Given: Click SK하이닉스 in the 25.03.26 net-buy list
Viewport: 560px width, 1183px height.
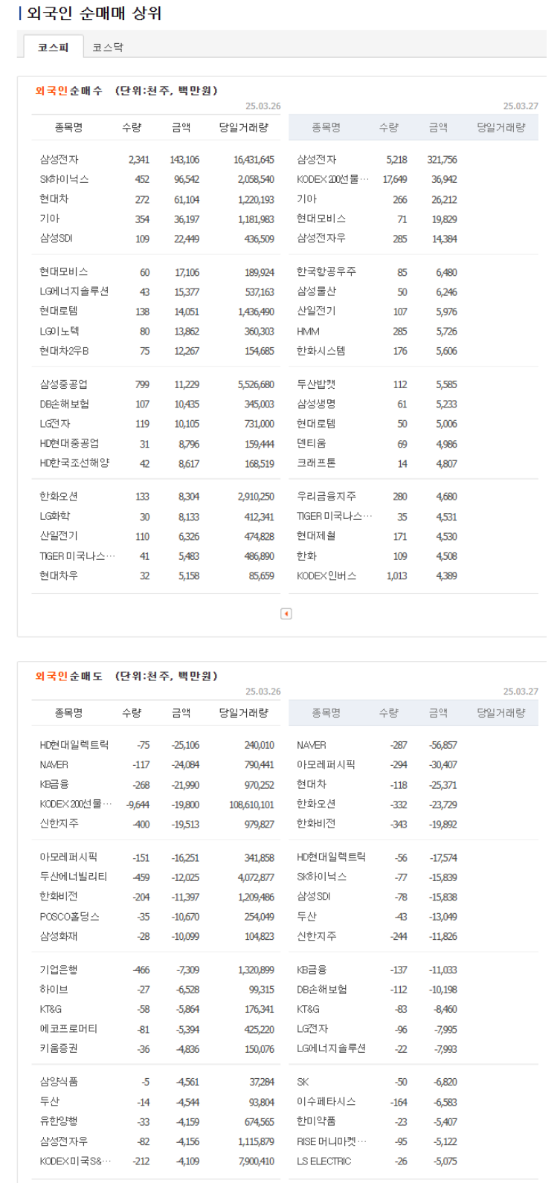Looking at the screenshot, I should click(x=65, y=179).
